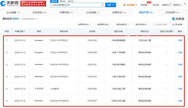This screenshot has height=108, width=188.
Task: Select registration number 74518187
Action: (92, 101)
